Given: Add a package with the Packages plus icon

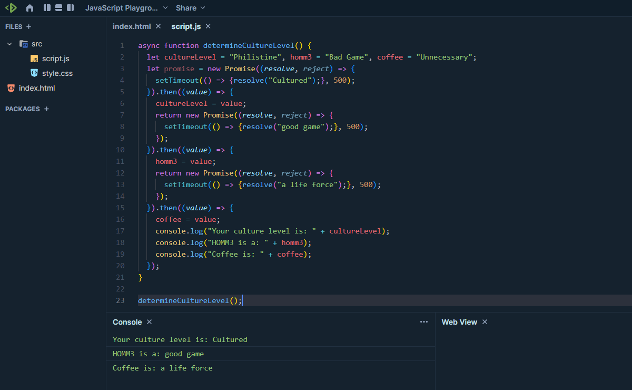Looking at the screenshot, I should tap(46, 109).
